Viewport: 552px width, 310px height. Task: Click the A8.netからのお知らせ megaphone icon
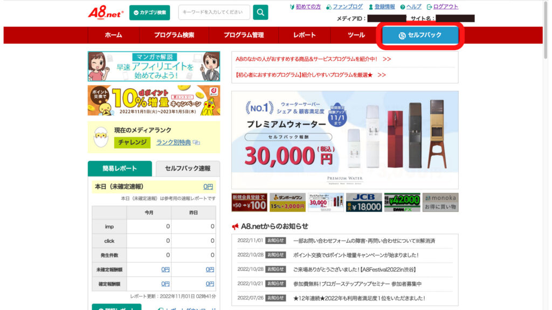click(x=235, y=227)
